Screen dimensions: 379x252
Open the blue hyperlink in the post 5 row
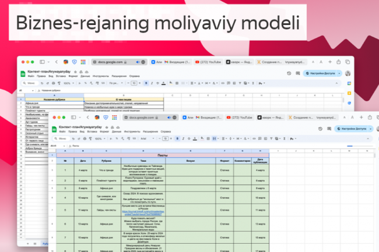pyautogui.click(x=143, y=213)
